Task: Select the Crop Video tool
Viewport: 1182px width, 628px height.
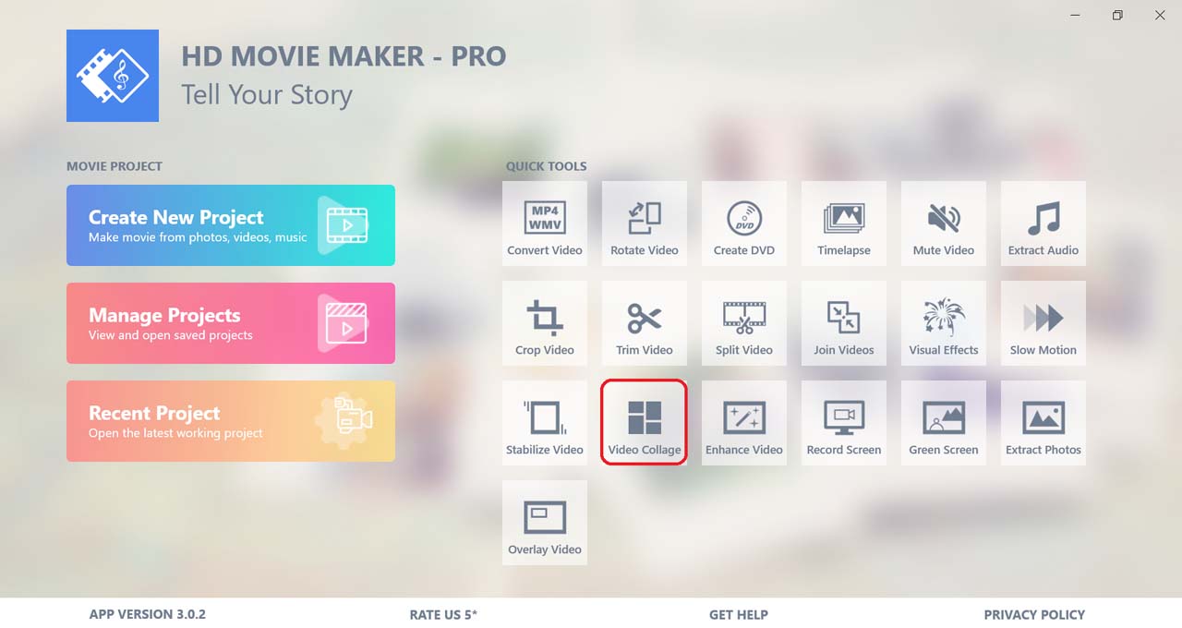Action: pyautogui.click(x=545, y=323)
